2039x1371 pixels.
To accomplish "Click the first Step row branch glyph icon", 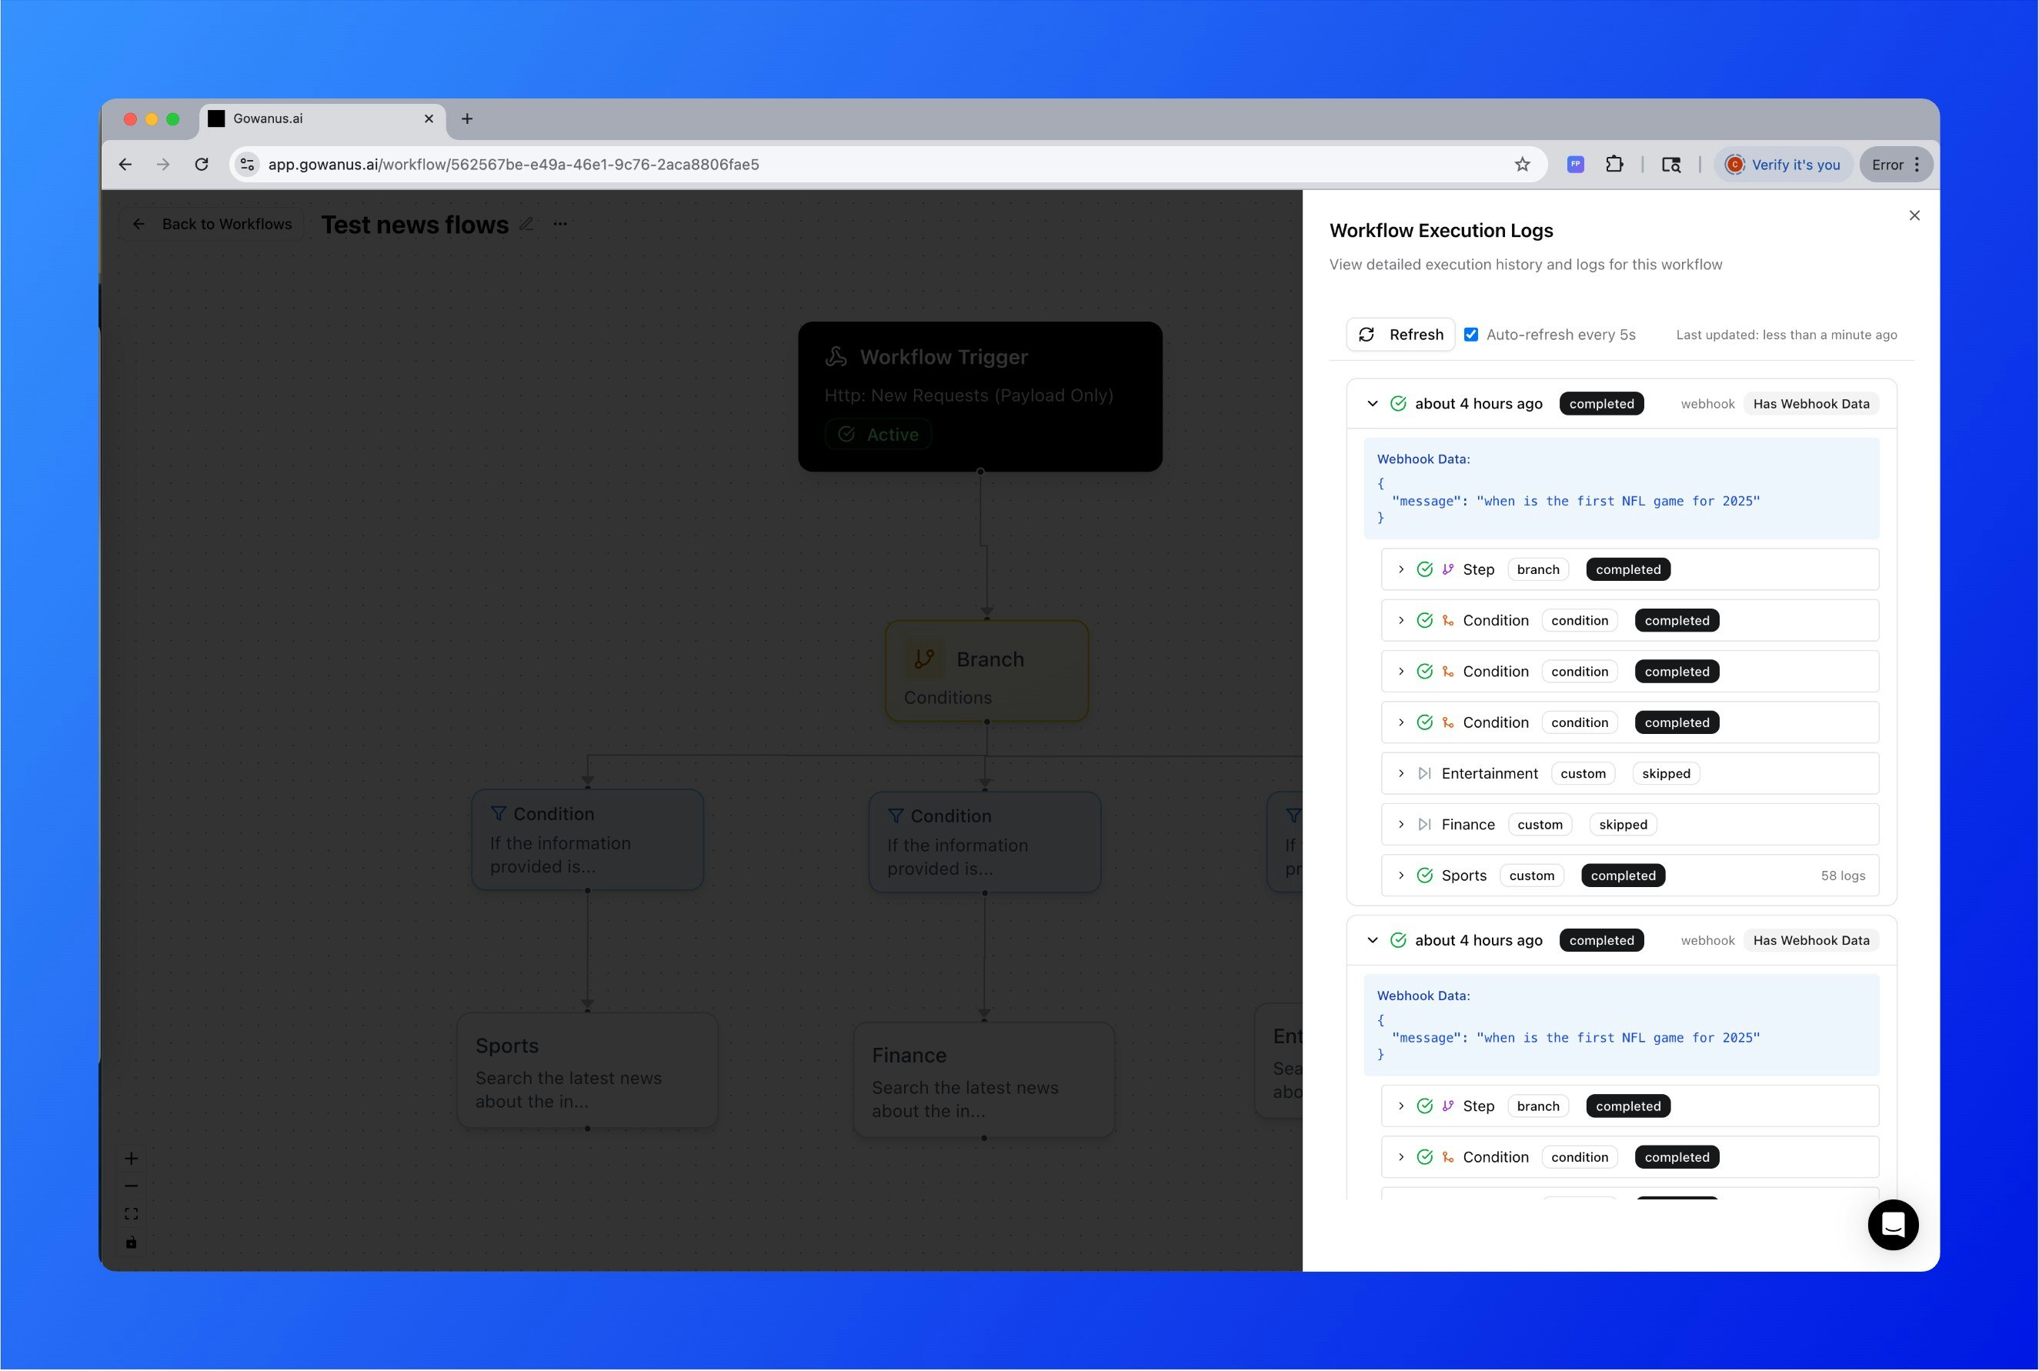I will (x=1448, y=570).
